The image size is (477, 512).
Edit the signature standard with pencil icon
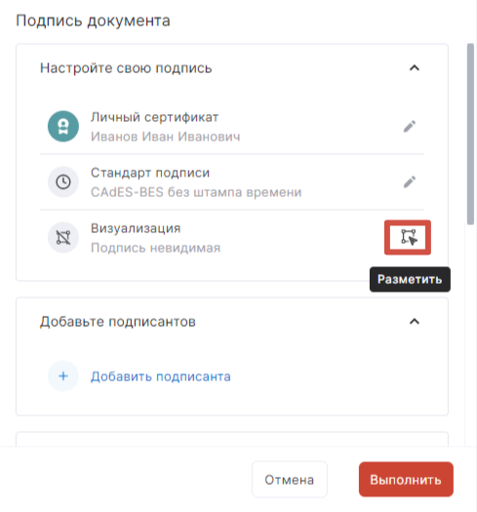(x=410, y=181)
